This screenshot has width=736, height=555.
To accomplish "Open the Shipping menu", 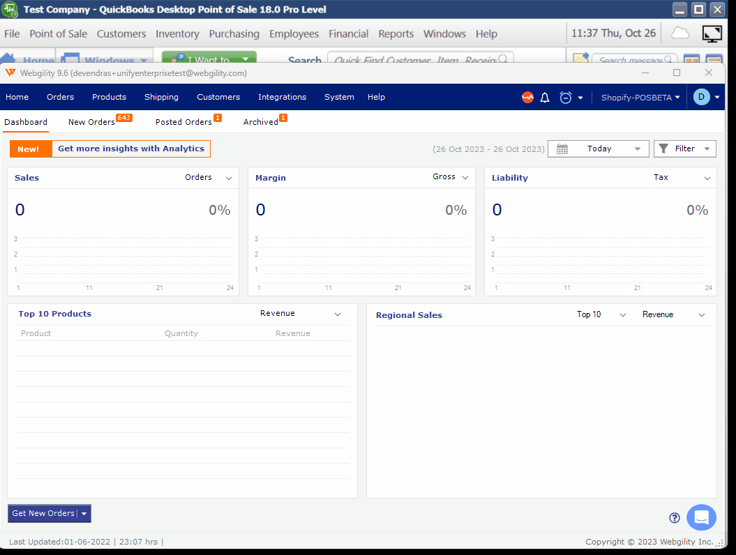I will tap(161, 97).
